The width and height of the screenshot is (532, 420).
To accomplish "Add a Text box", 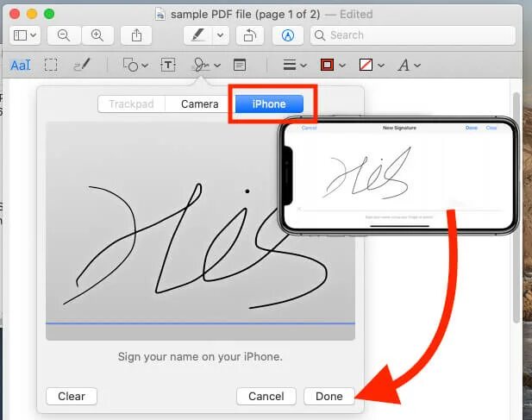I will point(168,65).
